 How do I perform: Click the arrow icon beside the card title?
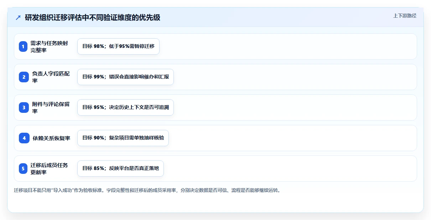click(18, 18)
